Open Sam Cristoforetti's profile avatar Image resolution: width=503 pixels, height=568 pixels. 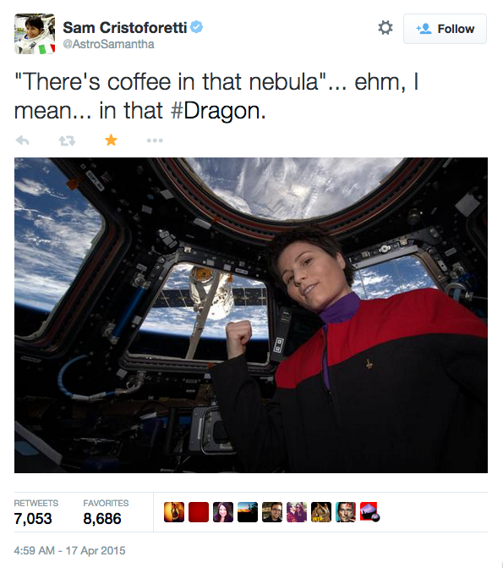[x=35, y=34]
